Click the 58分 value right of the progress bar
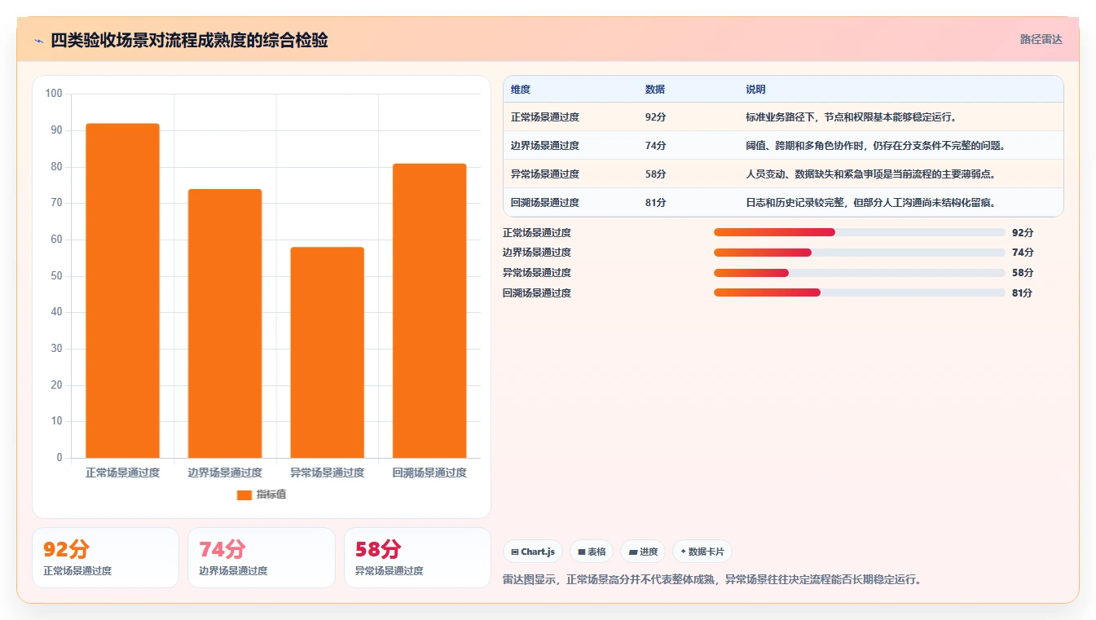 pyautogui.click(x=1023, y=272)
